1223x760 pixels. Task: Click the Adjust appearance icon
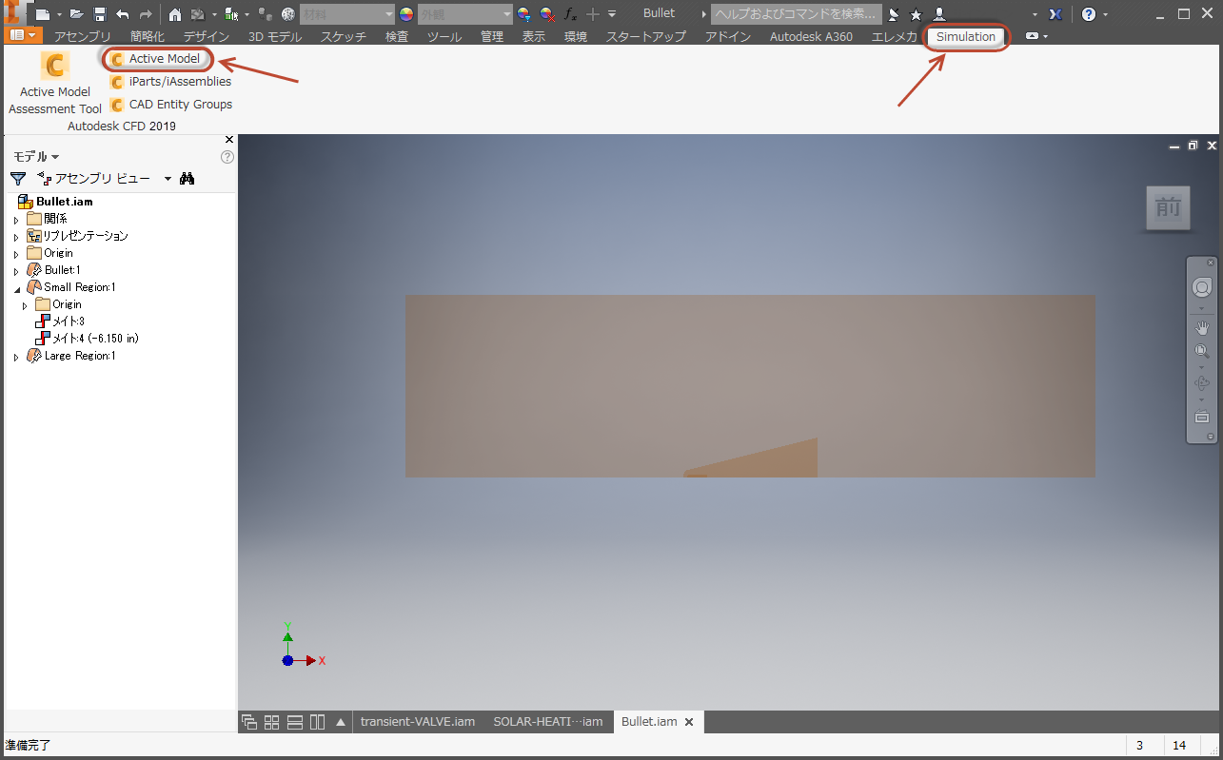(x=524, y=14)
